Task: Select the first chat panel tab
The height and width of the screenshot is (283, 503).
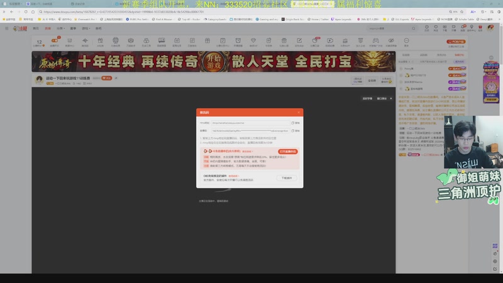Action: (406, 55)
